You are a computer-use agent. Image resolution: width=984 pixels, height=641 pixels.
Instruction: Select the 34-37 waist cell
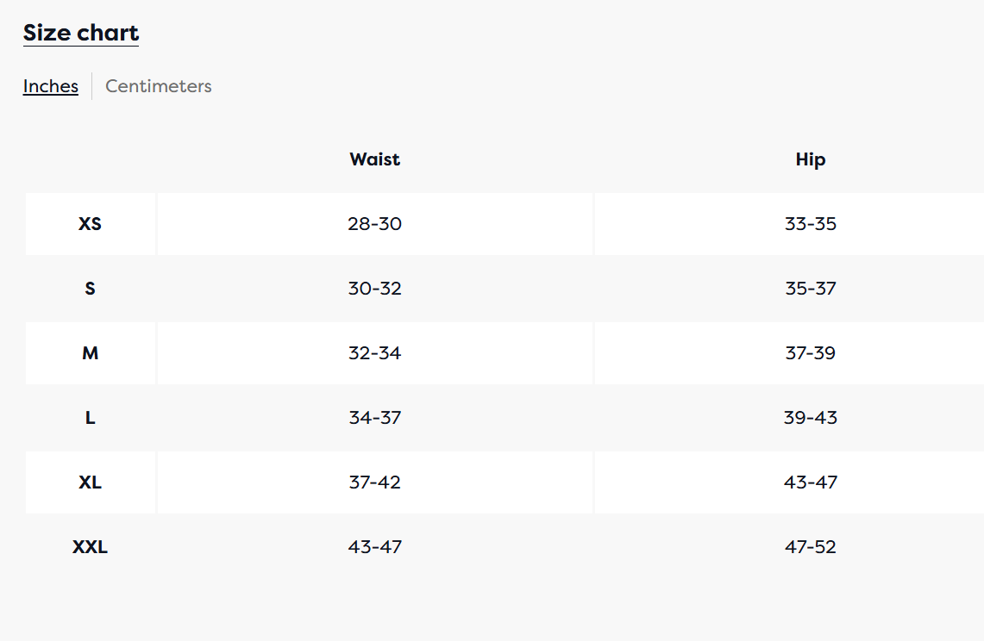(x=374, y=418)
